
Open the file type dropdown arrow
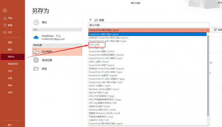click(x=208, y=30)
